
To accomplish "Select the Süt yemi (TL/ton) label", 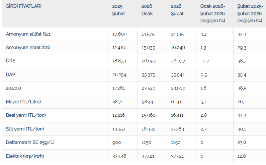I will (x=25, y=129).
